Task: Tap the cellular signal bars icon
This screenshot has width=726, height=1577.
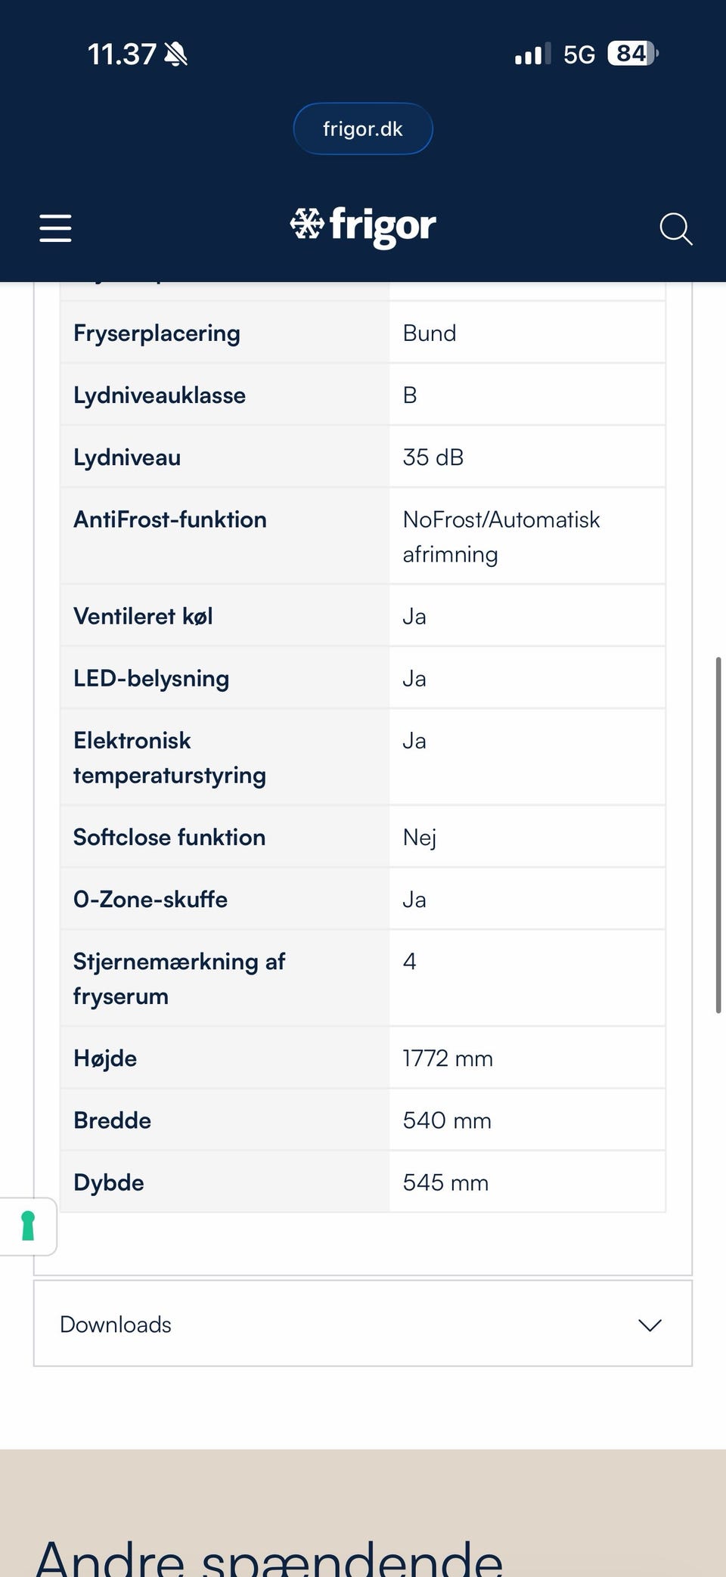Action: pyautogui.click(x=532, y=54)
